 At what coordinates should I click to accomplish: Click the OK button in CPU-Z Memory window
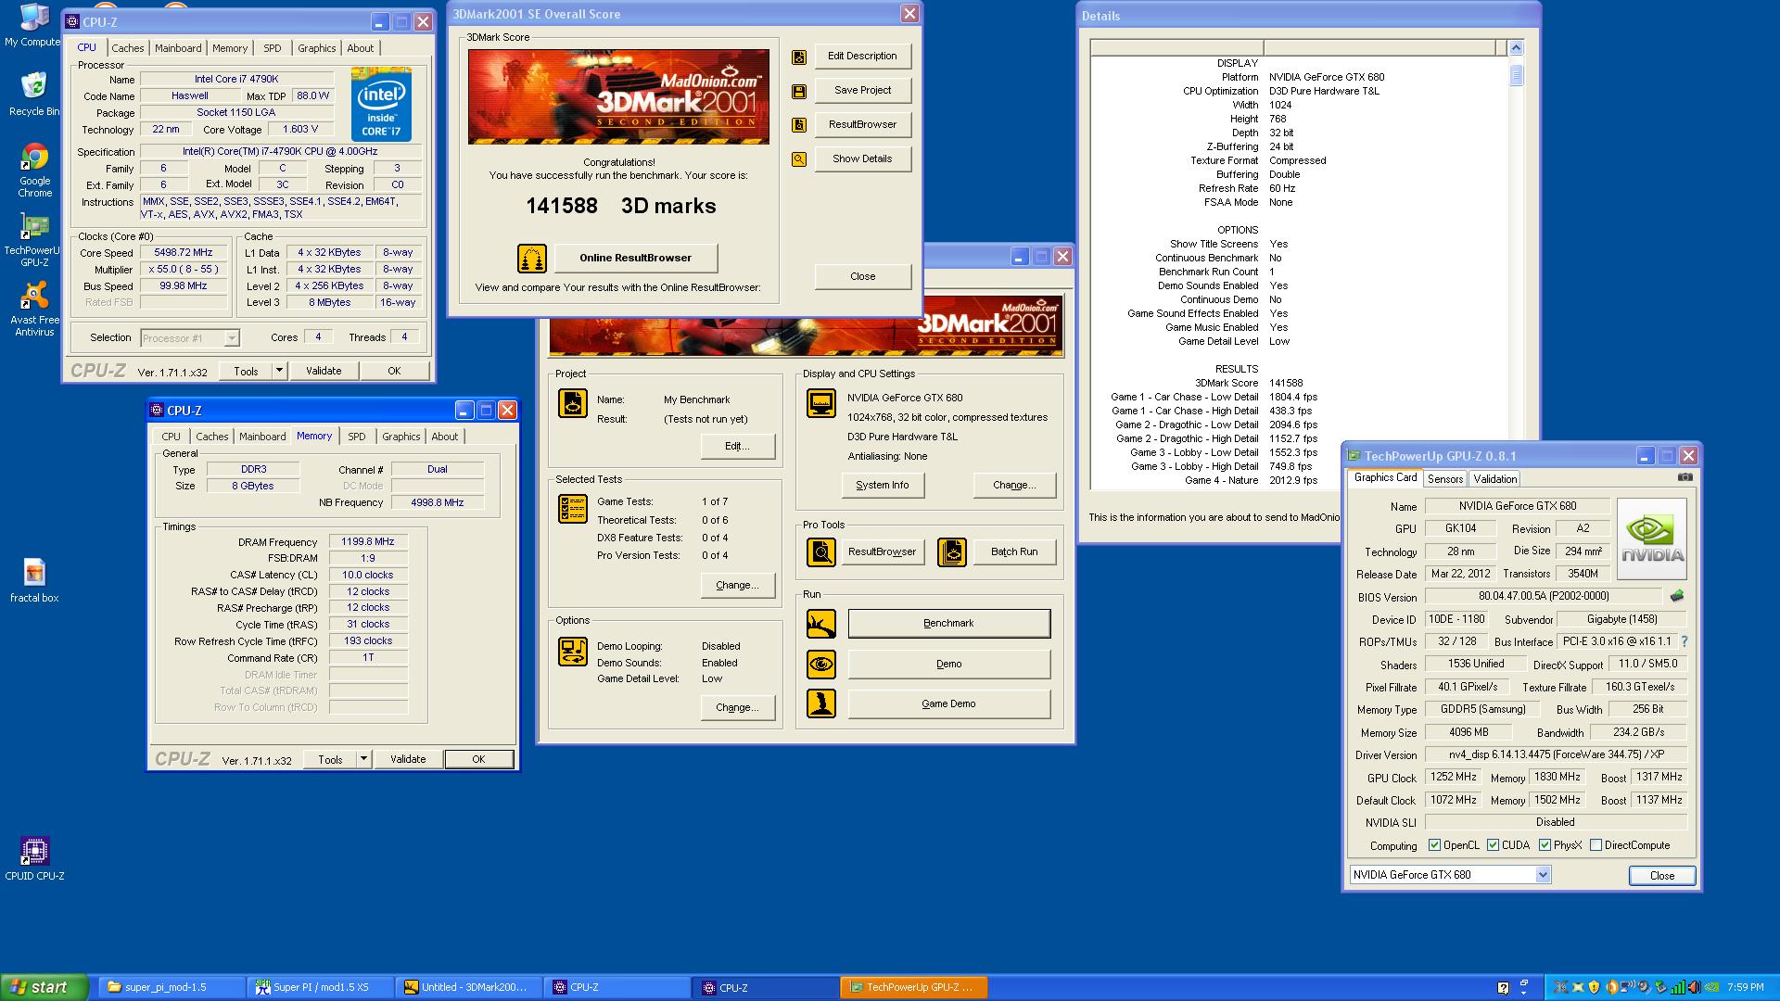[x=478, y=759]
